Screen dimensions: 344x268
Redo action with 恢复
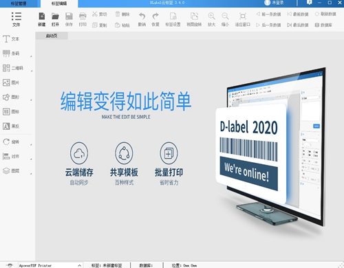(155, 19)
